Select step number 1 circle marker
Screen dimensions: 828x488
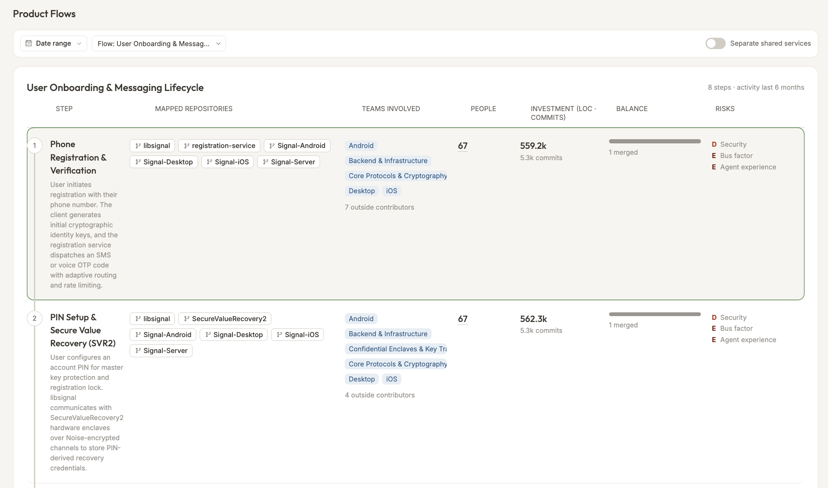(x=35, y=145)
